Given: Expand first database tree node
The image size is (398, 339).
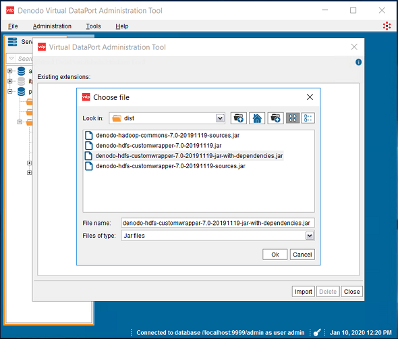Looking at the screenshot, I should tap(10, 71).
